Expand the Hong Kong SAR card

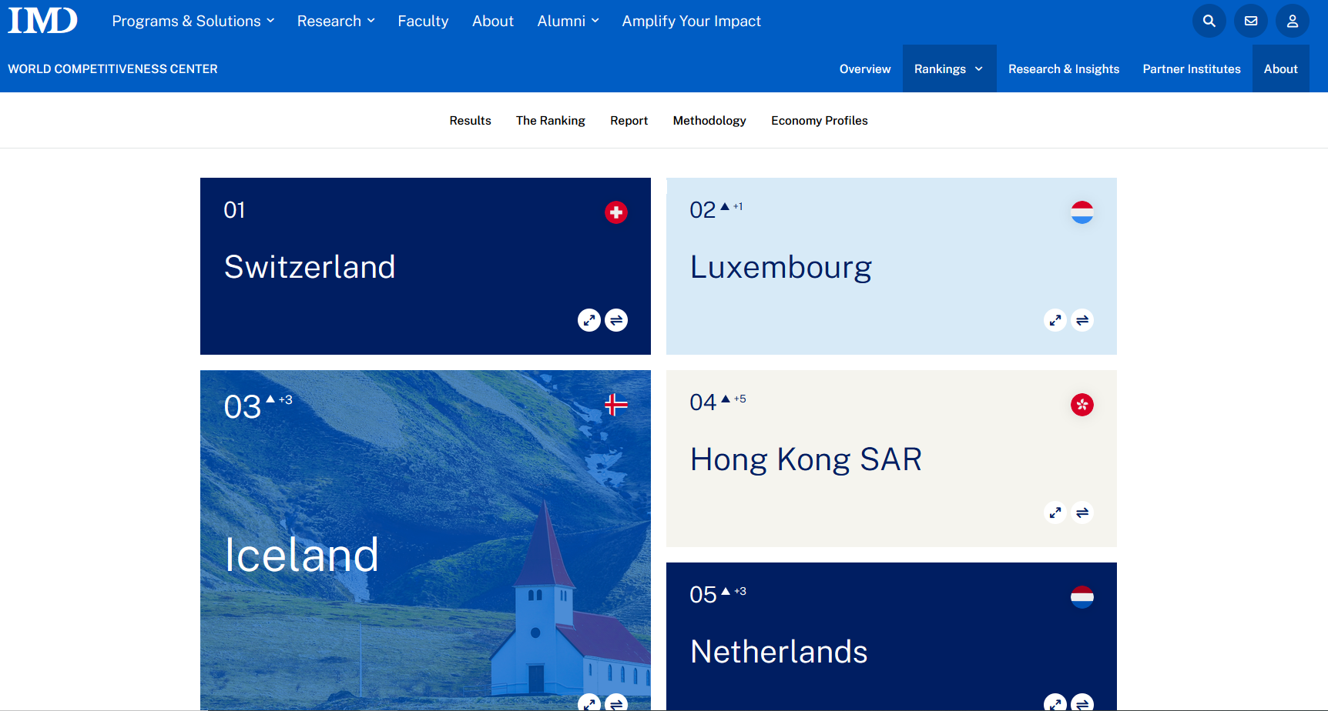click(x=1055, y=512)
